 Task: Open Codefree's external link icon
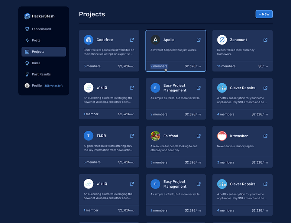click(x=132, y=40)
